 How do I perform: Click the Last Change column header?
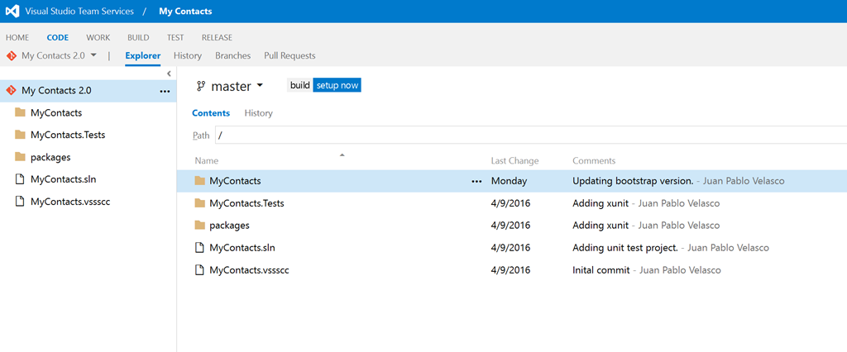514,161
